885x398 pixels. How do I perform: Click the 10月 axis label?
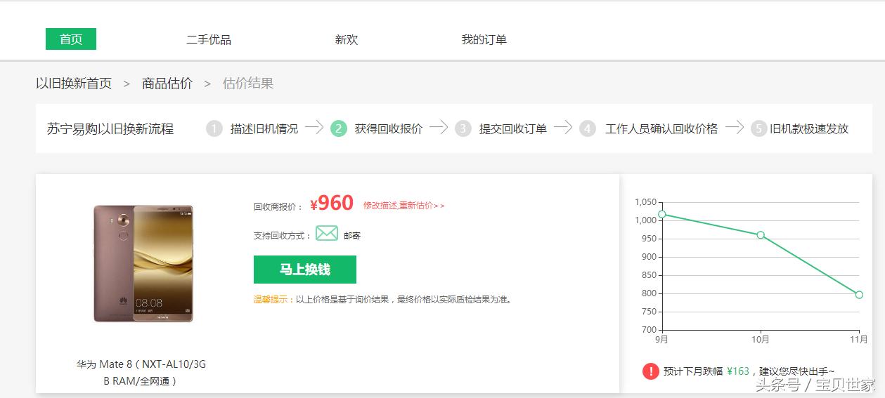pyautogui.click(x=761, y=340)
